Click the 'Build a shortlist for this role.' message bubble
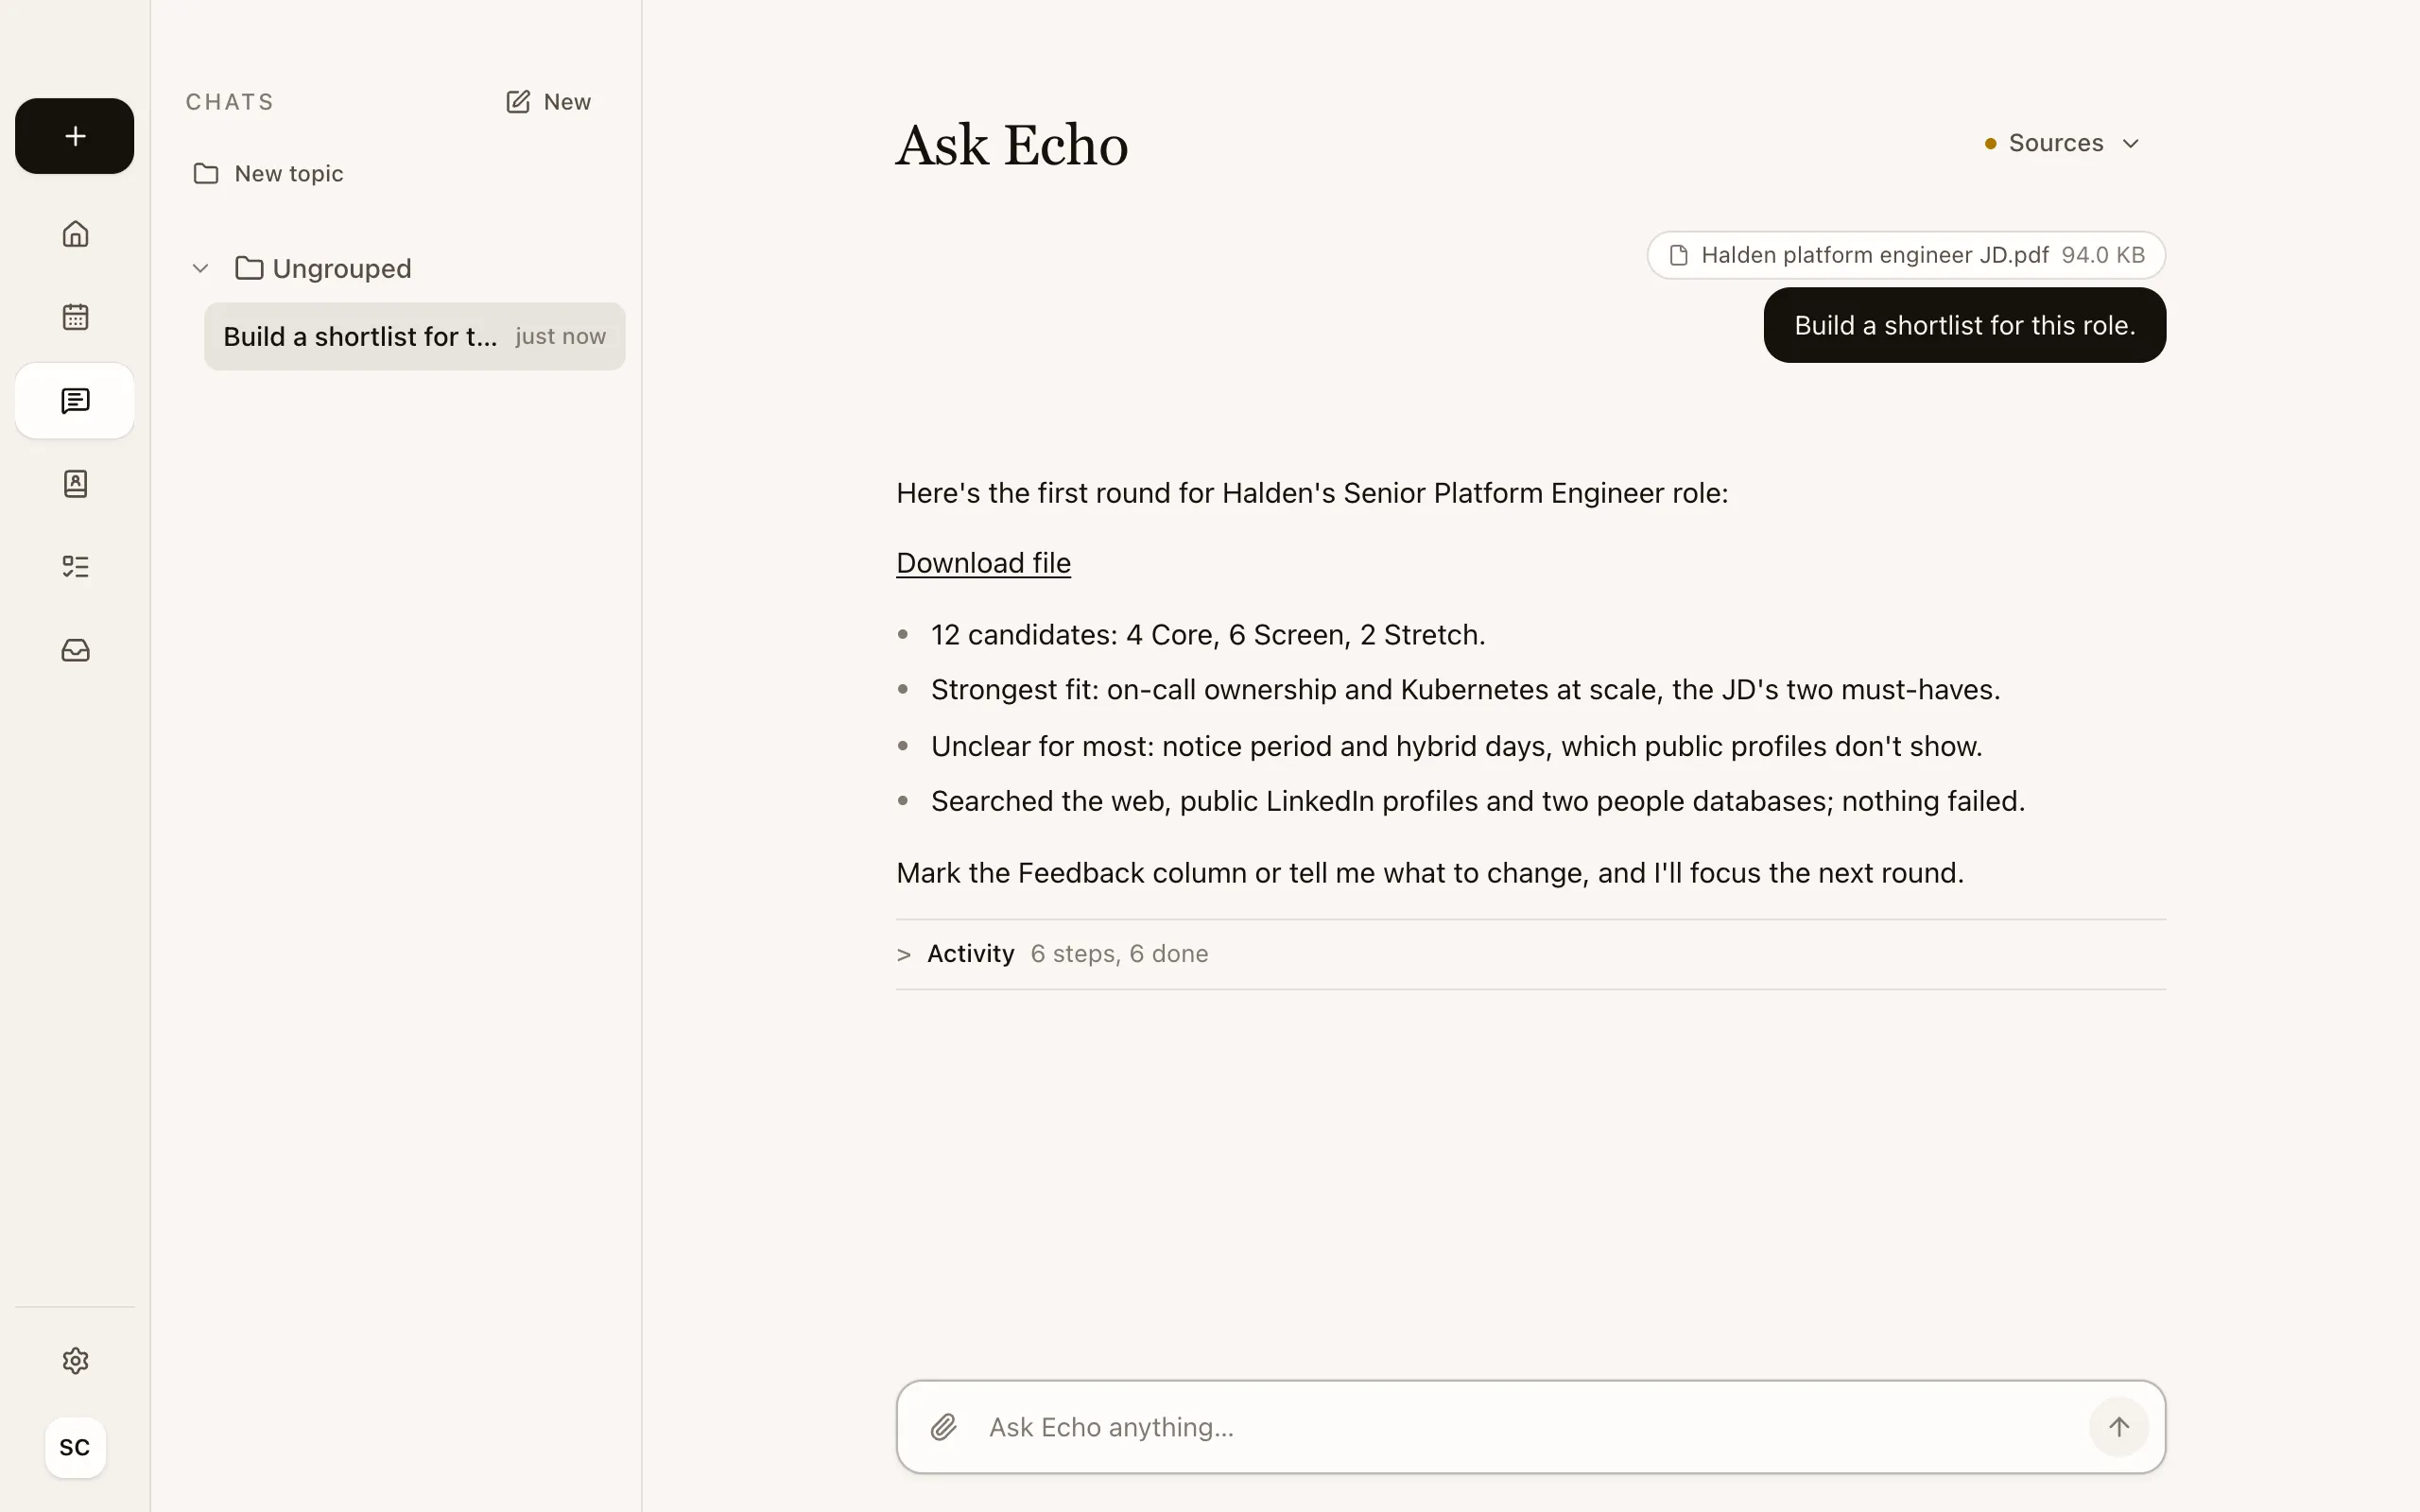This screenshot has width=2420, height=1512. [x=1964, y=325]
